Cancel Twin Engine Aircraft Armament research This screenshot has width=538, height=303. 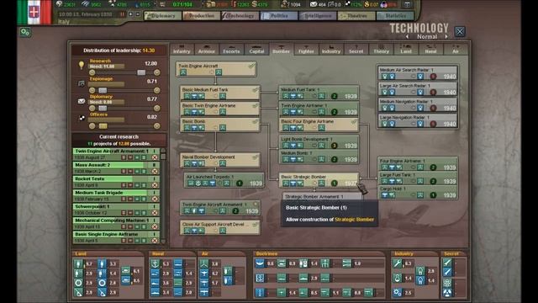pos(155,157)
